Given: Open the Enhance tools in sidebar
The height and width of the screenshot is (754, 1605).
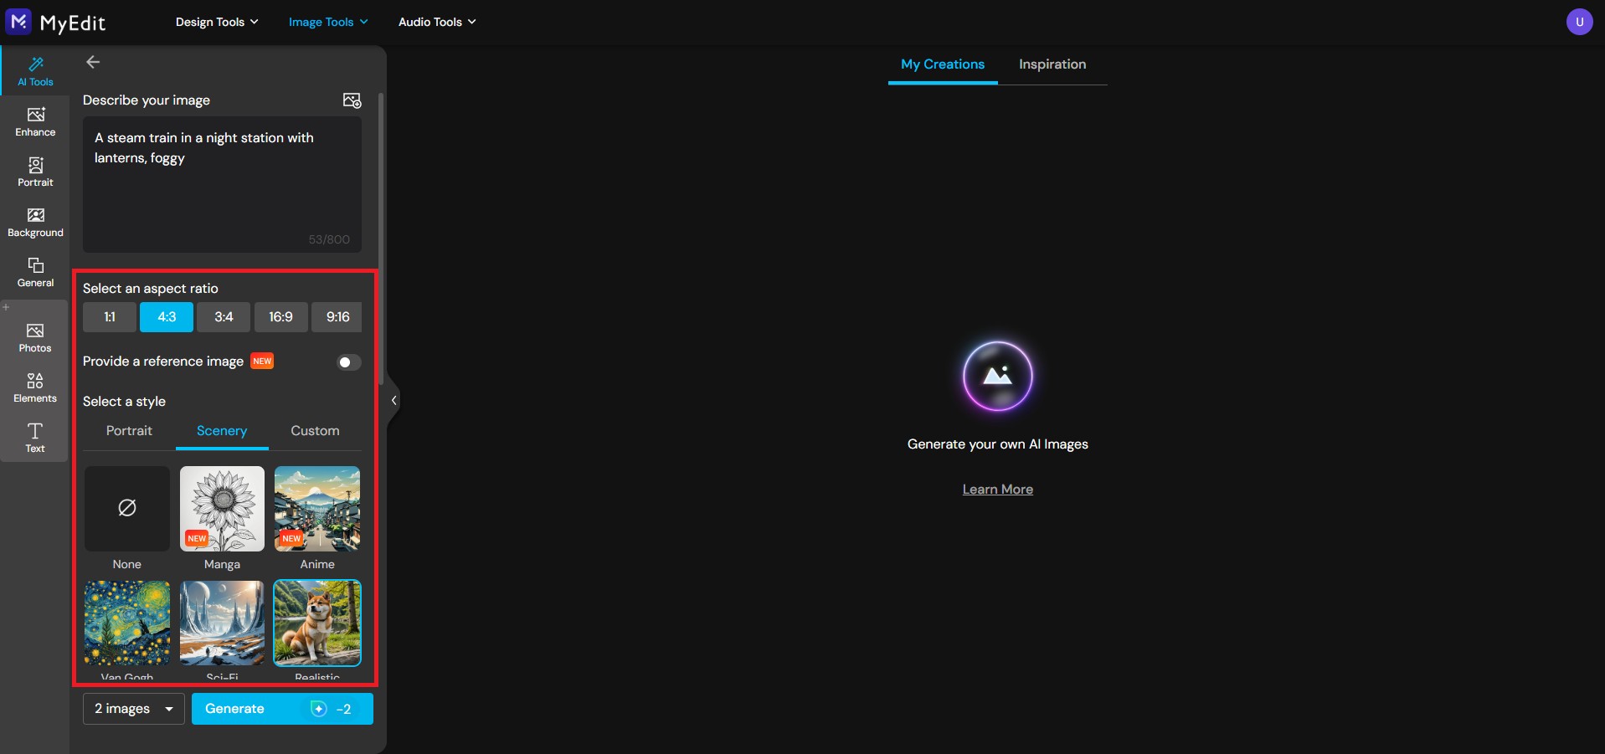Looking at the screenshot, I should click(35, 121).
